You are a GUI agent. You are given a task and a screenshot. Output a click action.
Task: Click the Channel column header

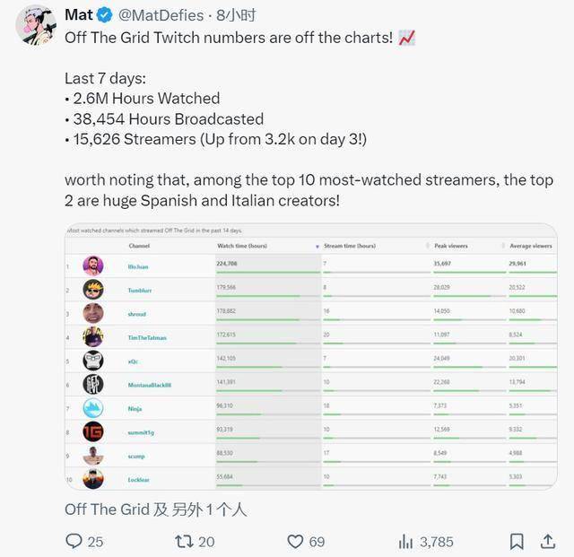click(x=139, y=246)
